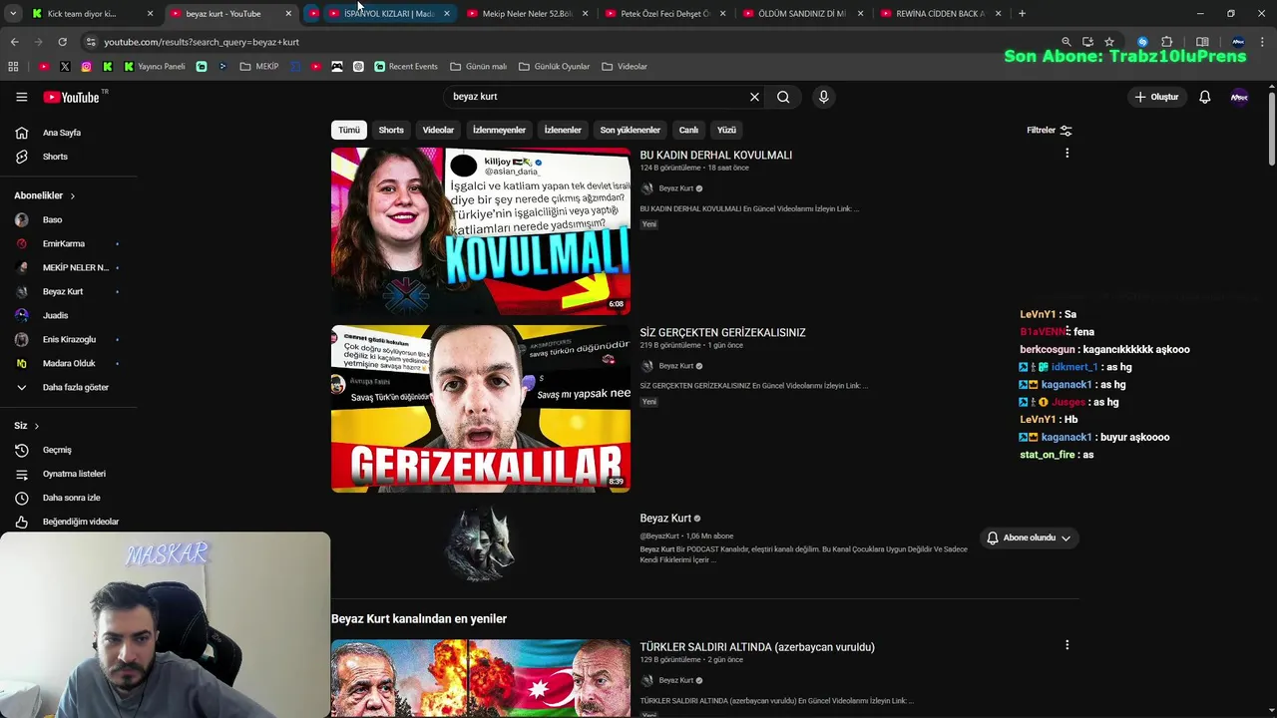The image size is (1277, 718).
Task: Select the Tümü filter chip
Action: tap(348, 130)
